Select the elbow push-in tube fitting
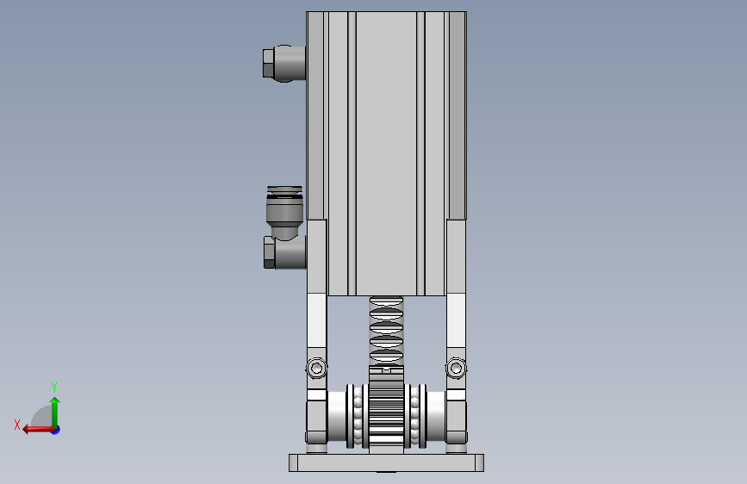Viewport: 747px width, 484px height. pyautogui.click(x=284, y=227)
